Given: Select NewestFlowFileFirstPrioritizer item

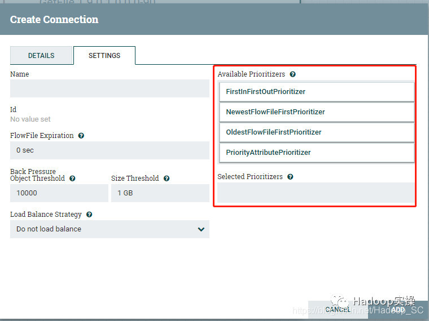Looking at the screenshot, I should [x=317, y=112].
